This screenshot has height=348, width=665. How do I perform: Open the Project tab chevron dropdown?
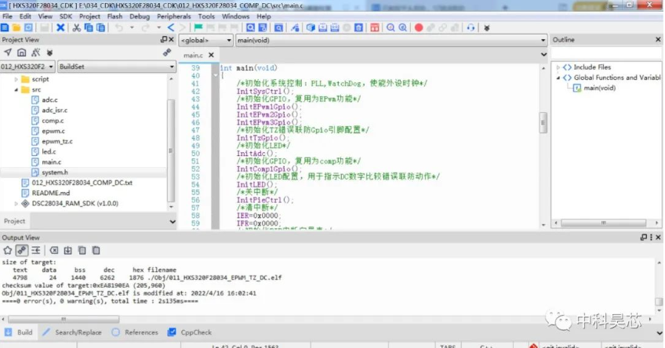pos(173,221)
